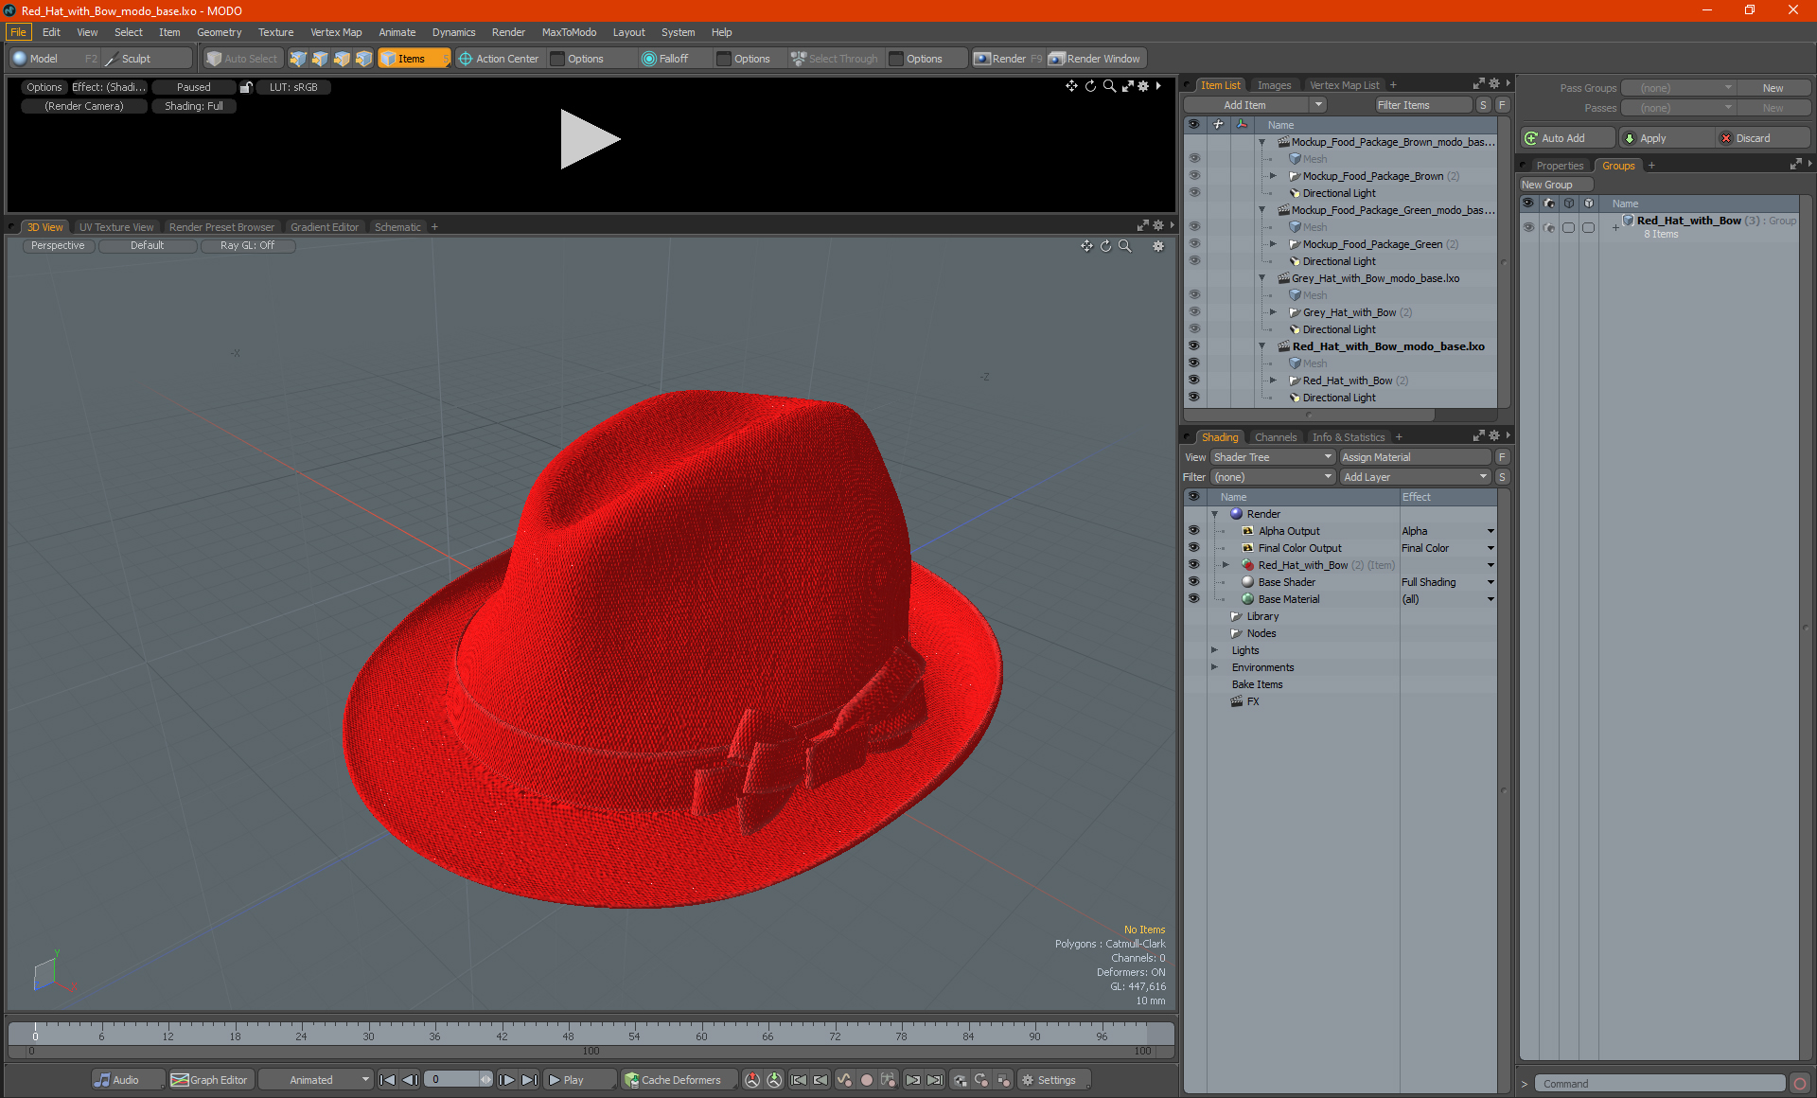Step to previous frame
The image size is (1817, 1098).
coord(410,1080)
